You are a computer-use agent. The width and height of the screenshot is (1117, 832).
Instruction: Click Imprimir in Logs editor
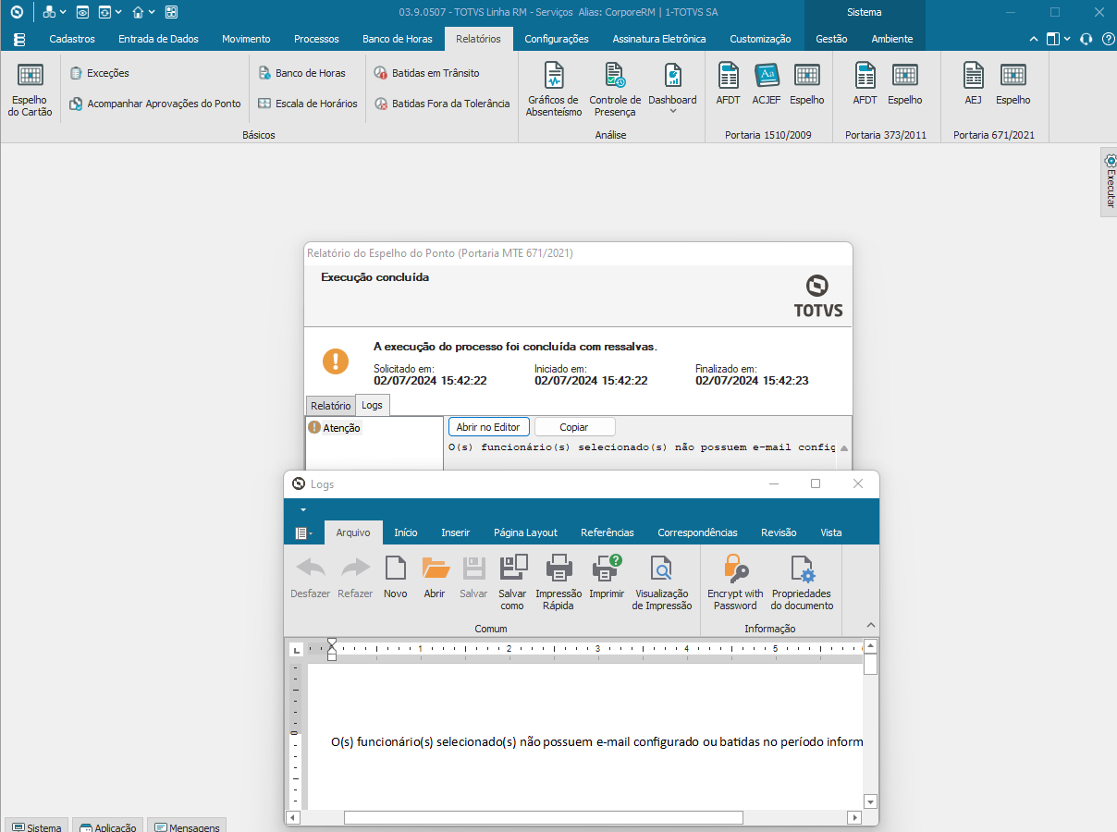click(x=607, y=578)
